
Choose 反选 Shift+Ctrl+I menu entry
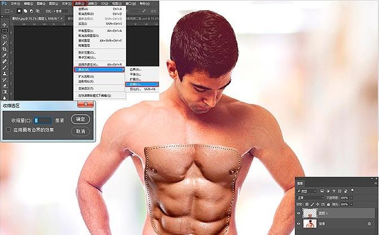tap(100, 24)
